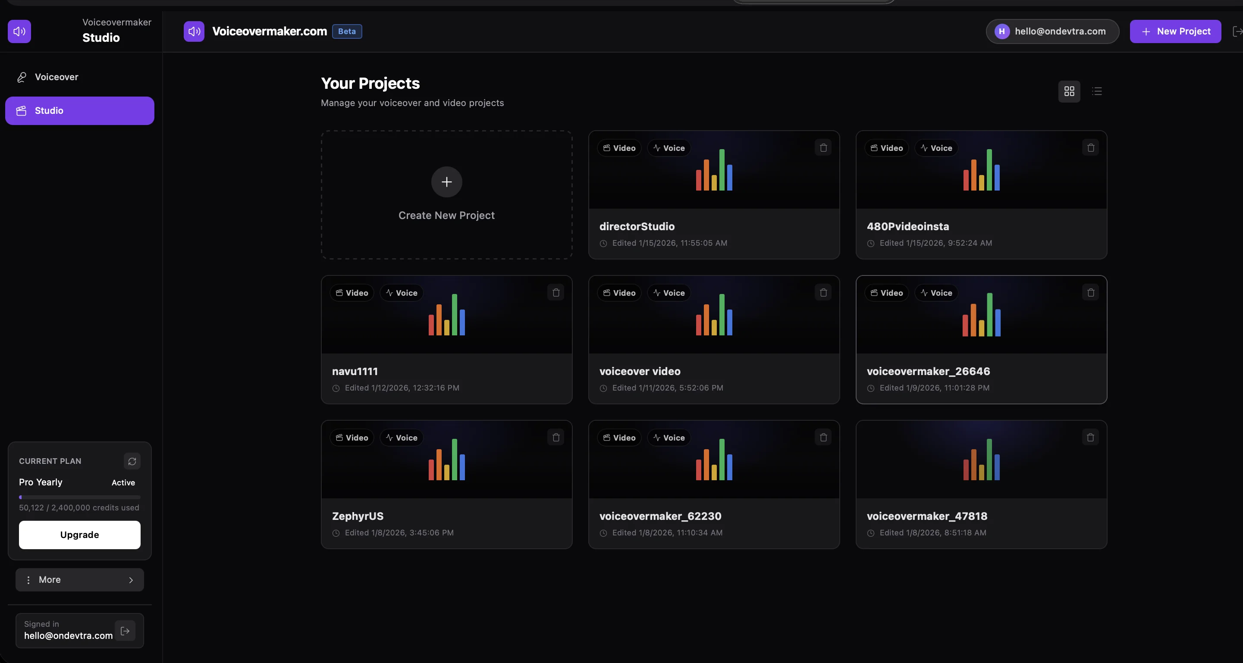
Task: Click the clock icon on navu1111 card
Action: click(336, 388)
